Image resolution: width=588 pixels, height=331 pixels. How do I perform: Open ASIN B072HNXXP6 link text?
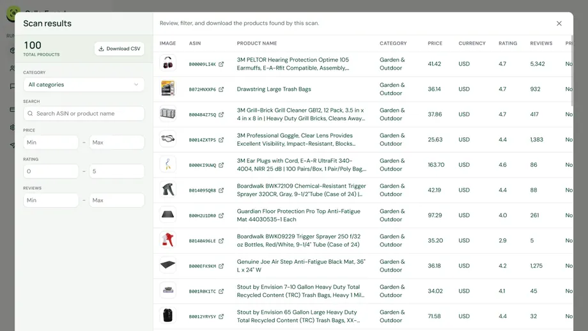[x=203, y=89]
